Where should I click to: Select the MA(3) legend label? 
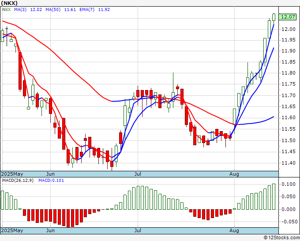[x=20, y=10]
